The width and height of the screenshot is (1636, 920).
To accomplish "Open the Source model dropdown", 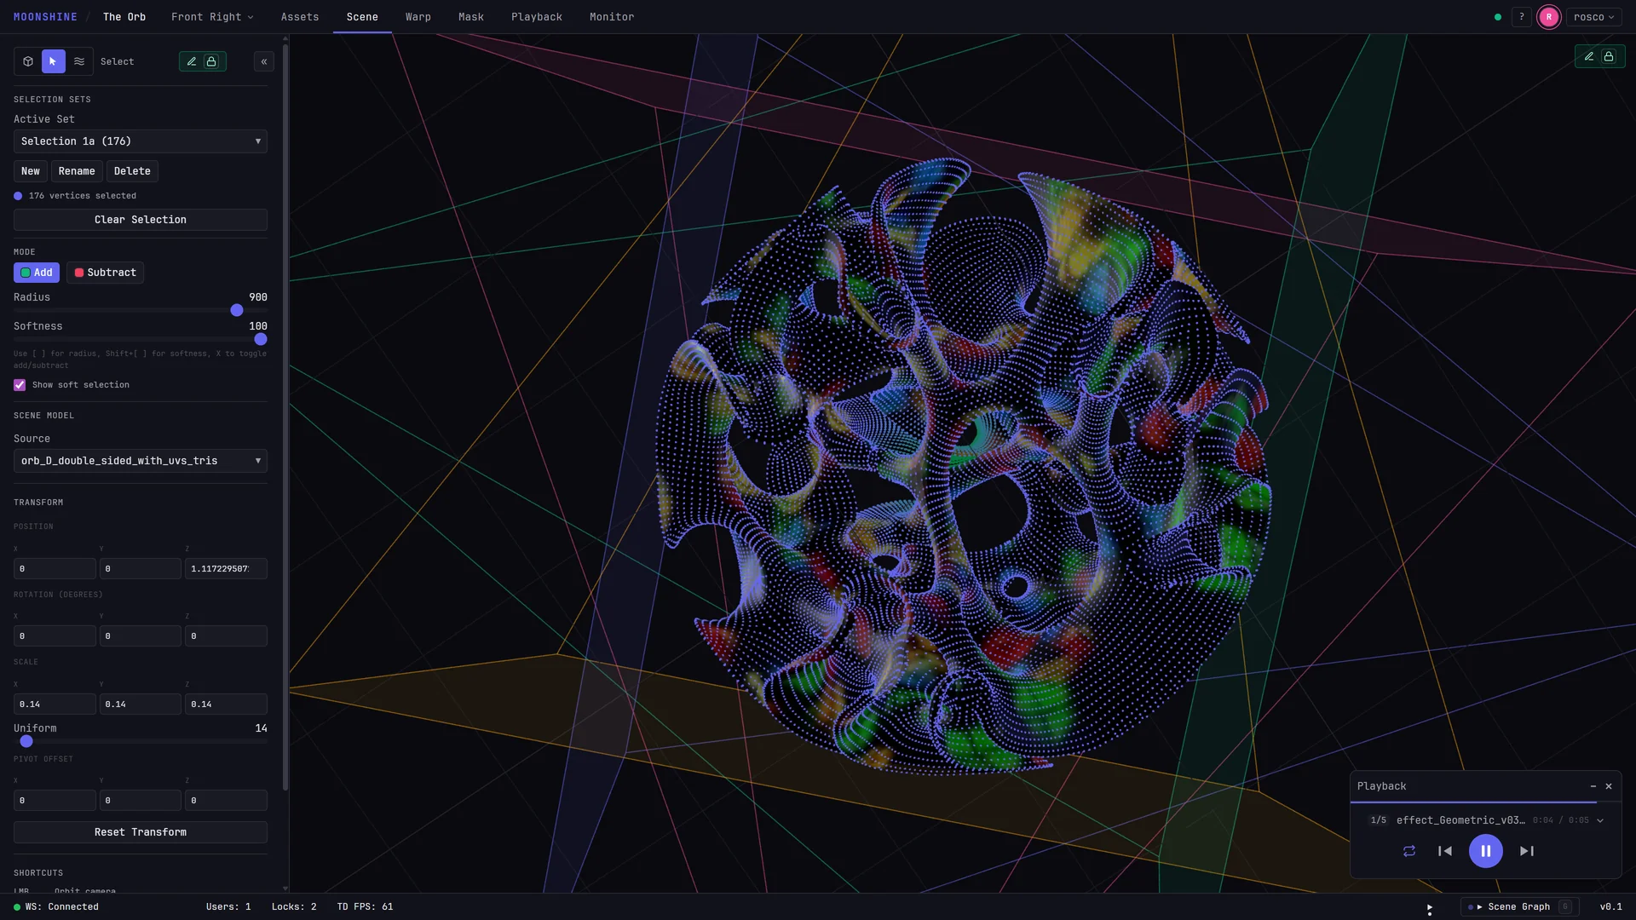I will pos(141,461).
